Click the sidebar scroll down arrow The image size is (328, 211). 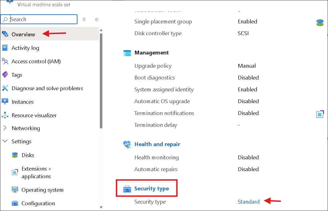(x=101, y=207)
